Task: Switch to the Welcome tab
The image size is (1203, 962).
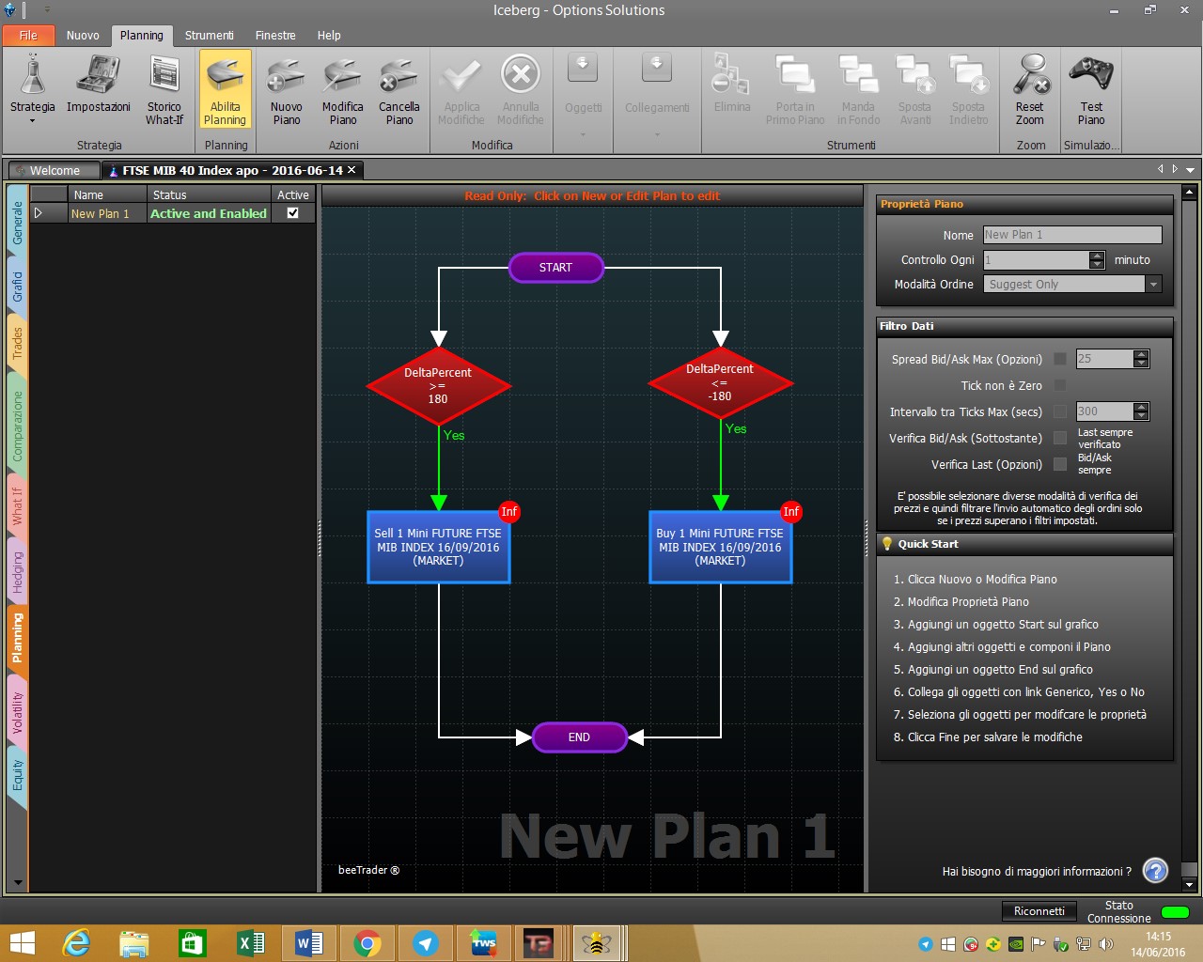Action: pos(55,170)
